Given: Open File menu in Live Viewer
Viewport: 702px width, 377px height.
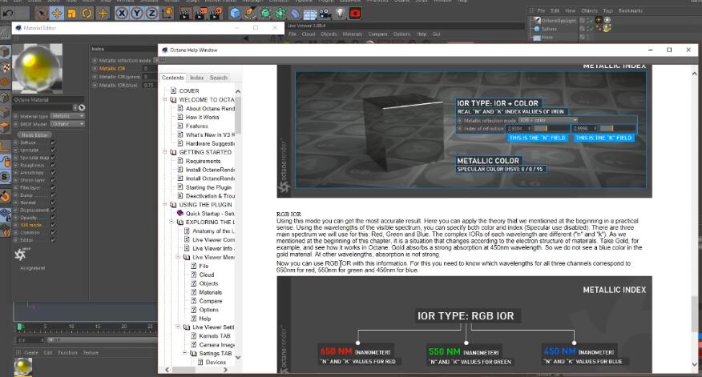Looking at the screenshot, I should [x=292, y=34].
